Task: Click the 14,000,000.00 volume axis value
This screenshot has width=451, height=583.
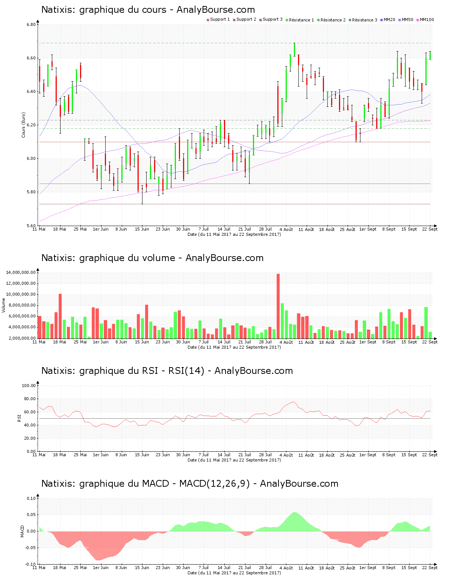Action: pos(21,273)
